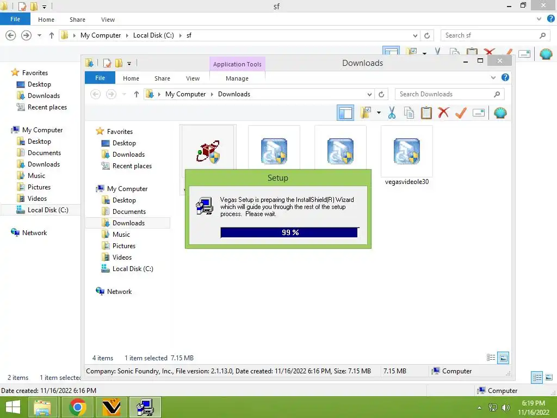557x418 pixels.
Task: Click the Rename icon in Downloads toolbar
Action: click(479, 113)
